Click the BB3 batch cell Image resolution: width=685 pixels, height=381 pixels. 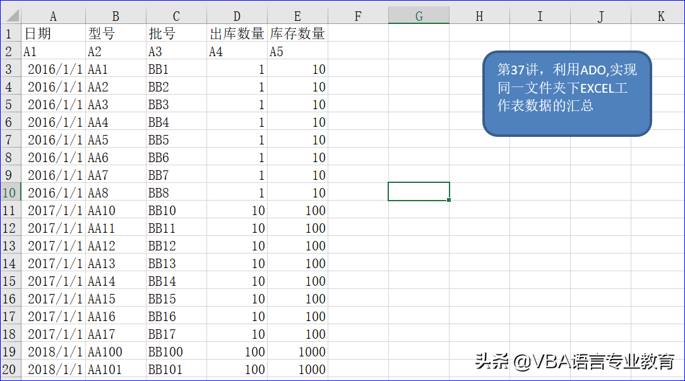[x=176, y=104]
